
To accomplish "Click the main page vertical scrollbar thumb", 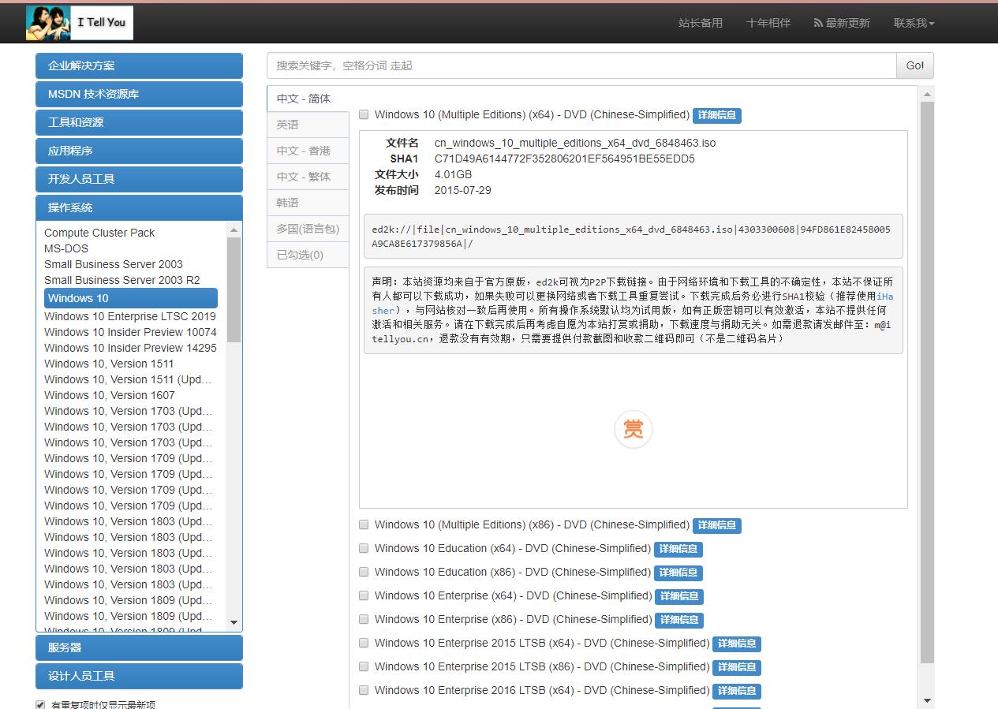I will click(x=927, y=382).
